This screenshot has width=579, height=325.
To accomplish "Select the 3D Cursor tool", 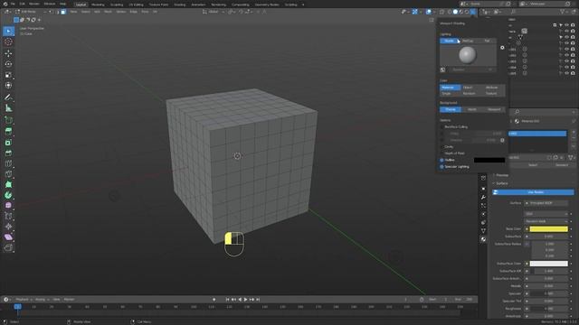I will click(x=8, y=42).
